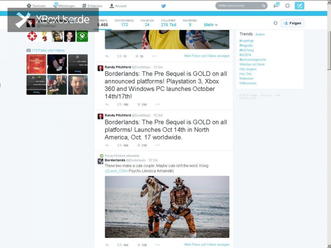Viewport: 331px width, 248px height.
Task: Open the @Leon_Chiro mention link
Action: point(116,171)
